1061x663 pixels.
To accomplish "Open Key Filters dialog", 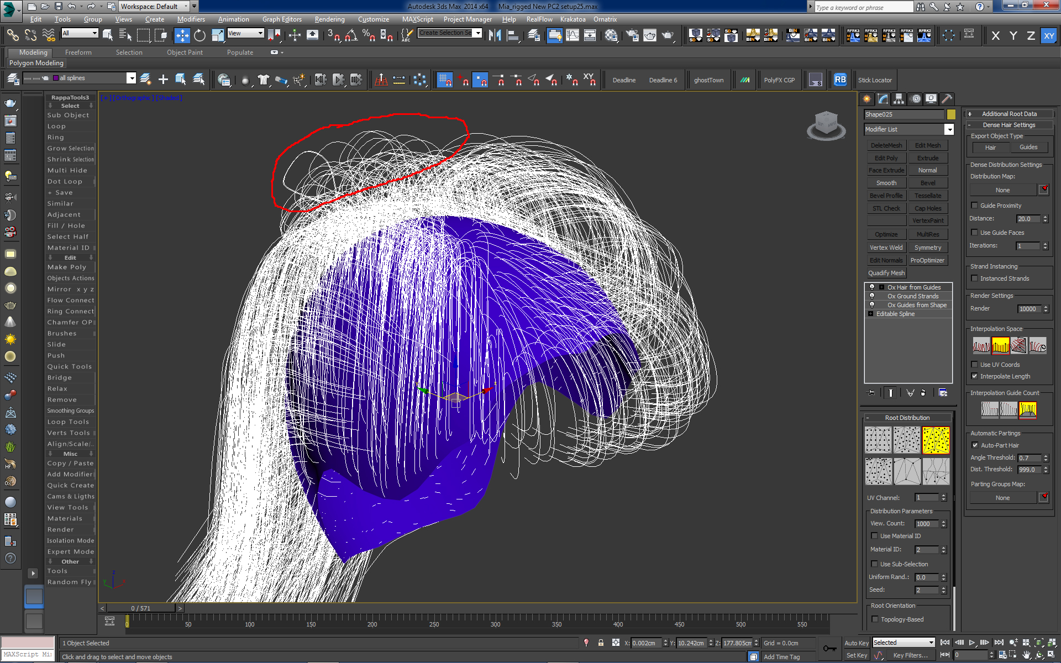I will coord(910,655).
